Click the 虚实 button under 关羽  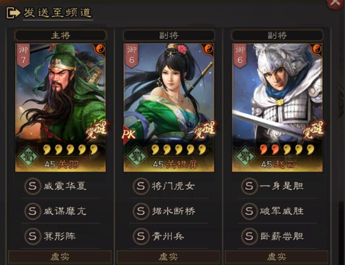point(60,257)
